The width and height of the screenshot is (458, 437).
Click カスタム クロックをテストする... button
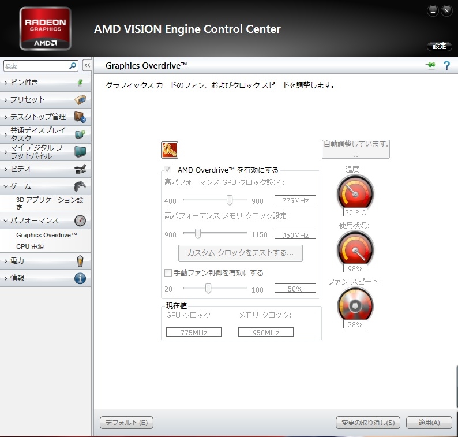241,253
